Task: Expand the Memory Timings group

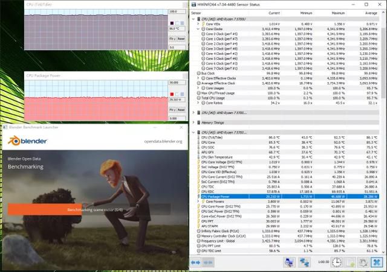Action: click(x=193, y=122)
